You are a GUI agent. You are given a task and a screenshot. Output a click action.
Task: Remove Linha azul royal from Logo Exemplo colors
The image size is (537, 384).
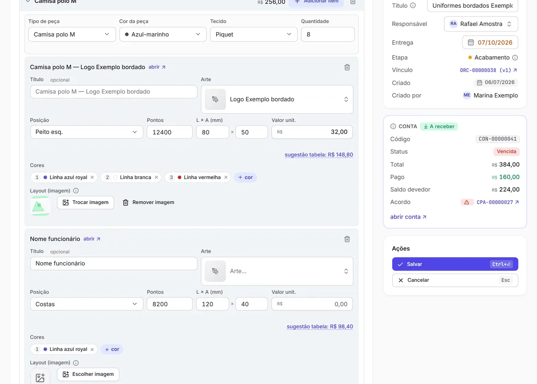tap(92, 177)
